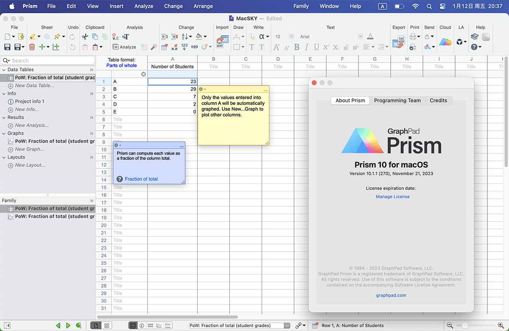This screenshot has width=509, height=331.
Task: Collapse the Graphs section in navigator
Action: 4,133
